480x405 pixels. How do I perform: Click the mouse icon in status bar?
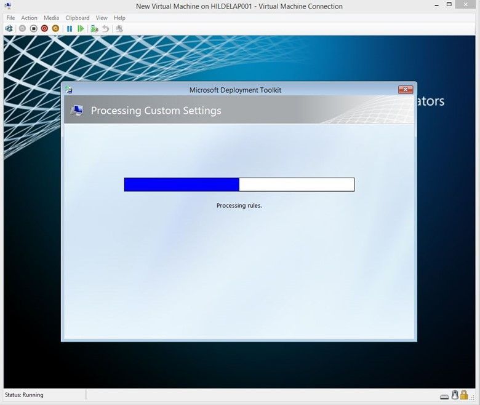[455, 395]
